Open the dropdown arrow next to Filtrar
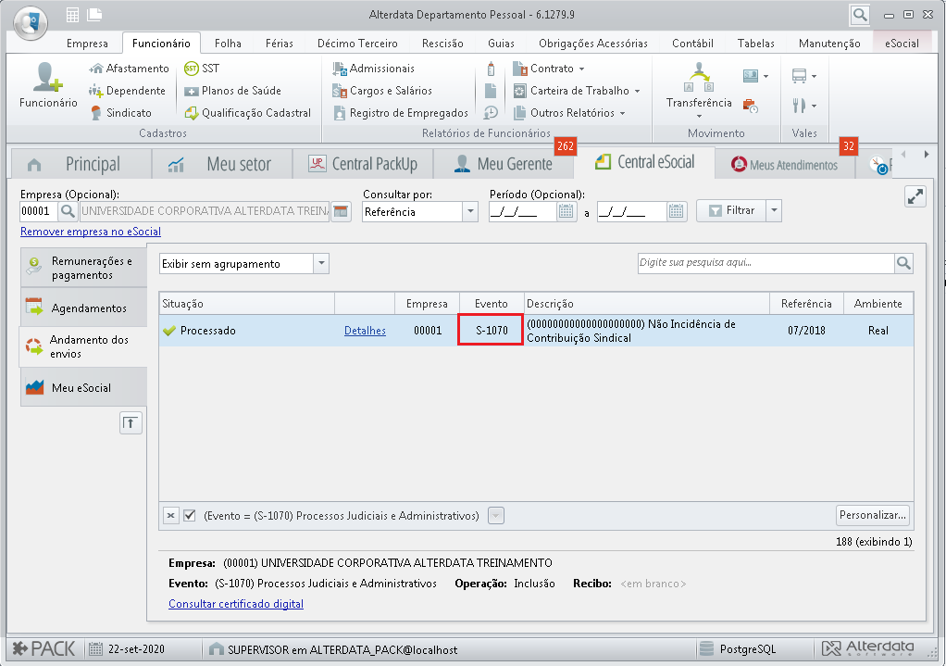This screenshot has height=666, width=946. (x=774, y=210)
